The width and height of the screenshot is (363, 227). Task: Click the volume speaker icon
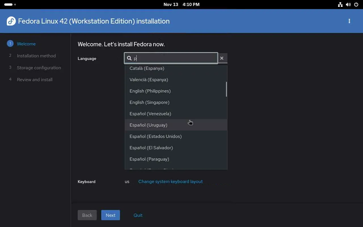click(348, 5)
